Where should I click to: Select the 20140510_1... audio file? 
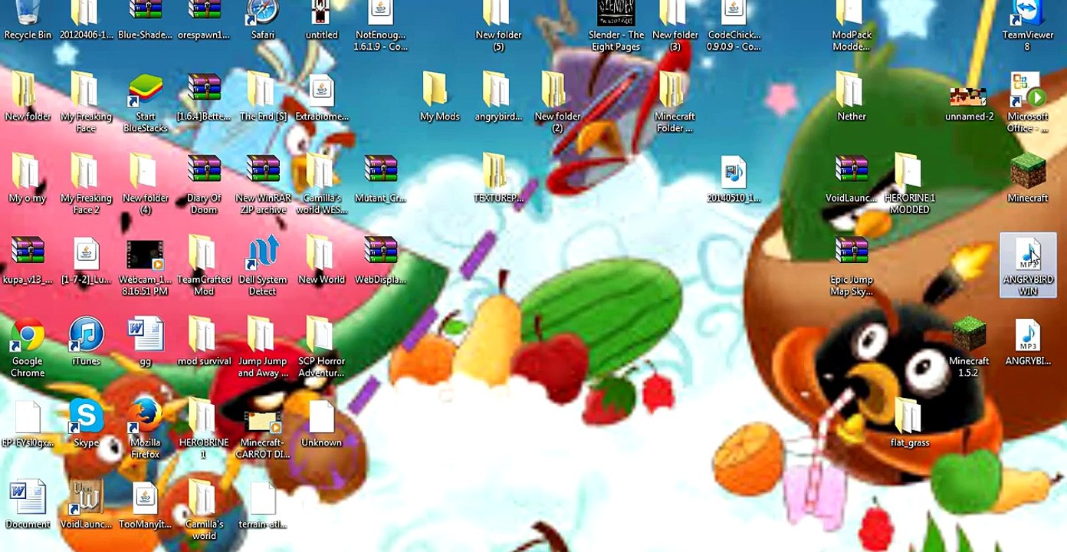(x=734, y=179)
